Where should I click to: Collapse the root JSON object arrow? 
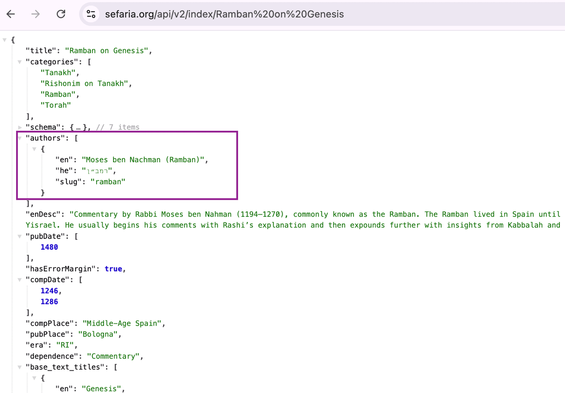click(4, 40)
